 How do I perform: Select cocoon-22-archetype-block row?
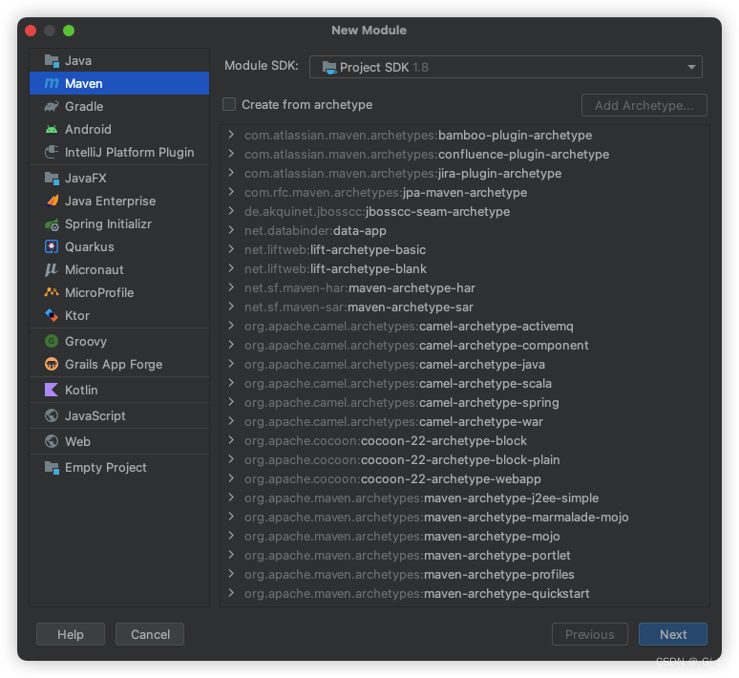click(465, 440)
